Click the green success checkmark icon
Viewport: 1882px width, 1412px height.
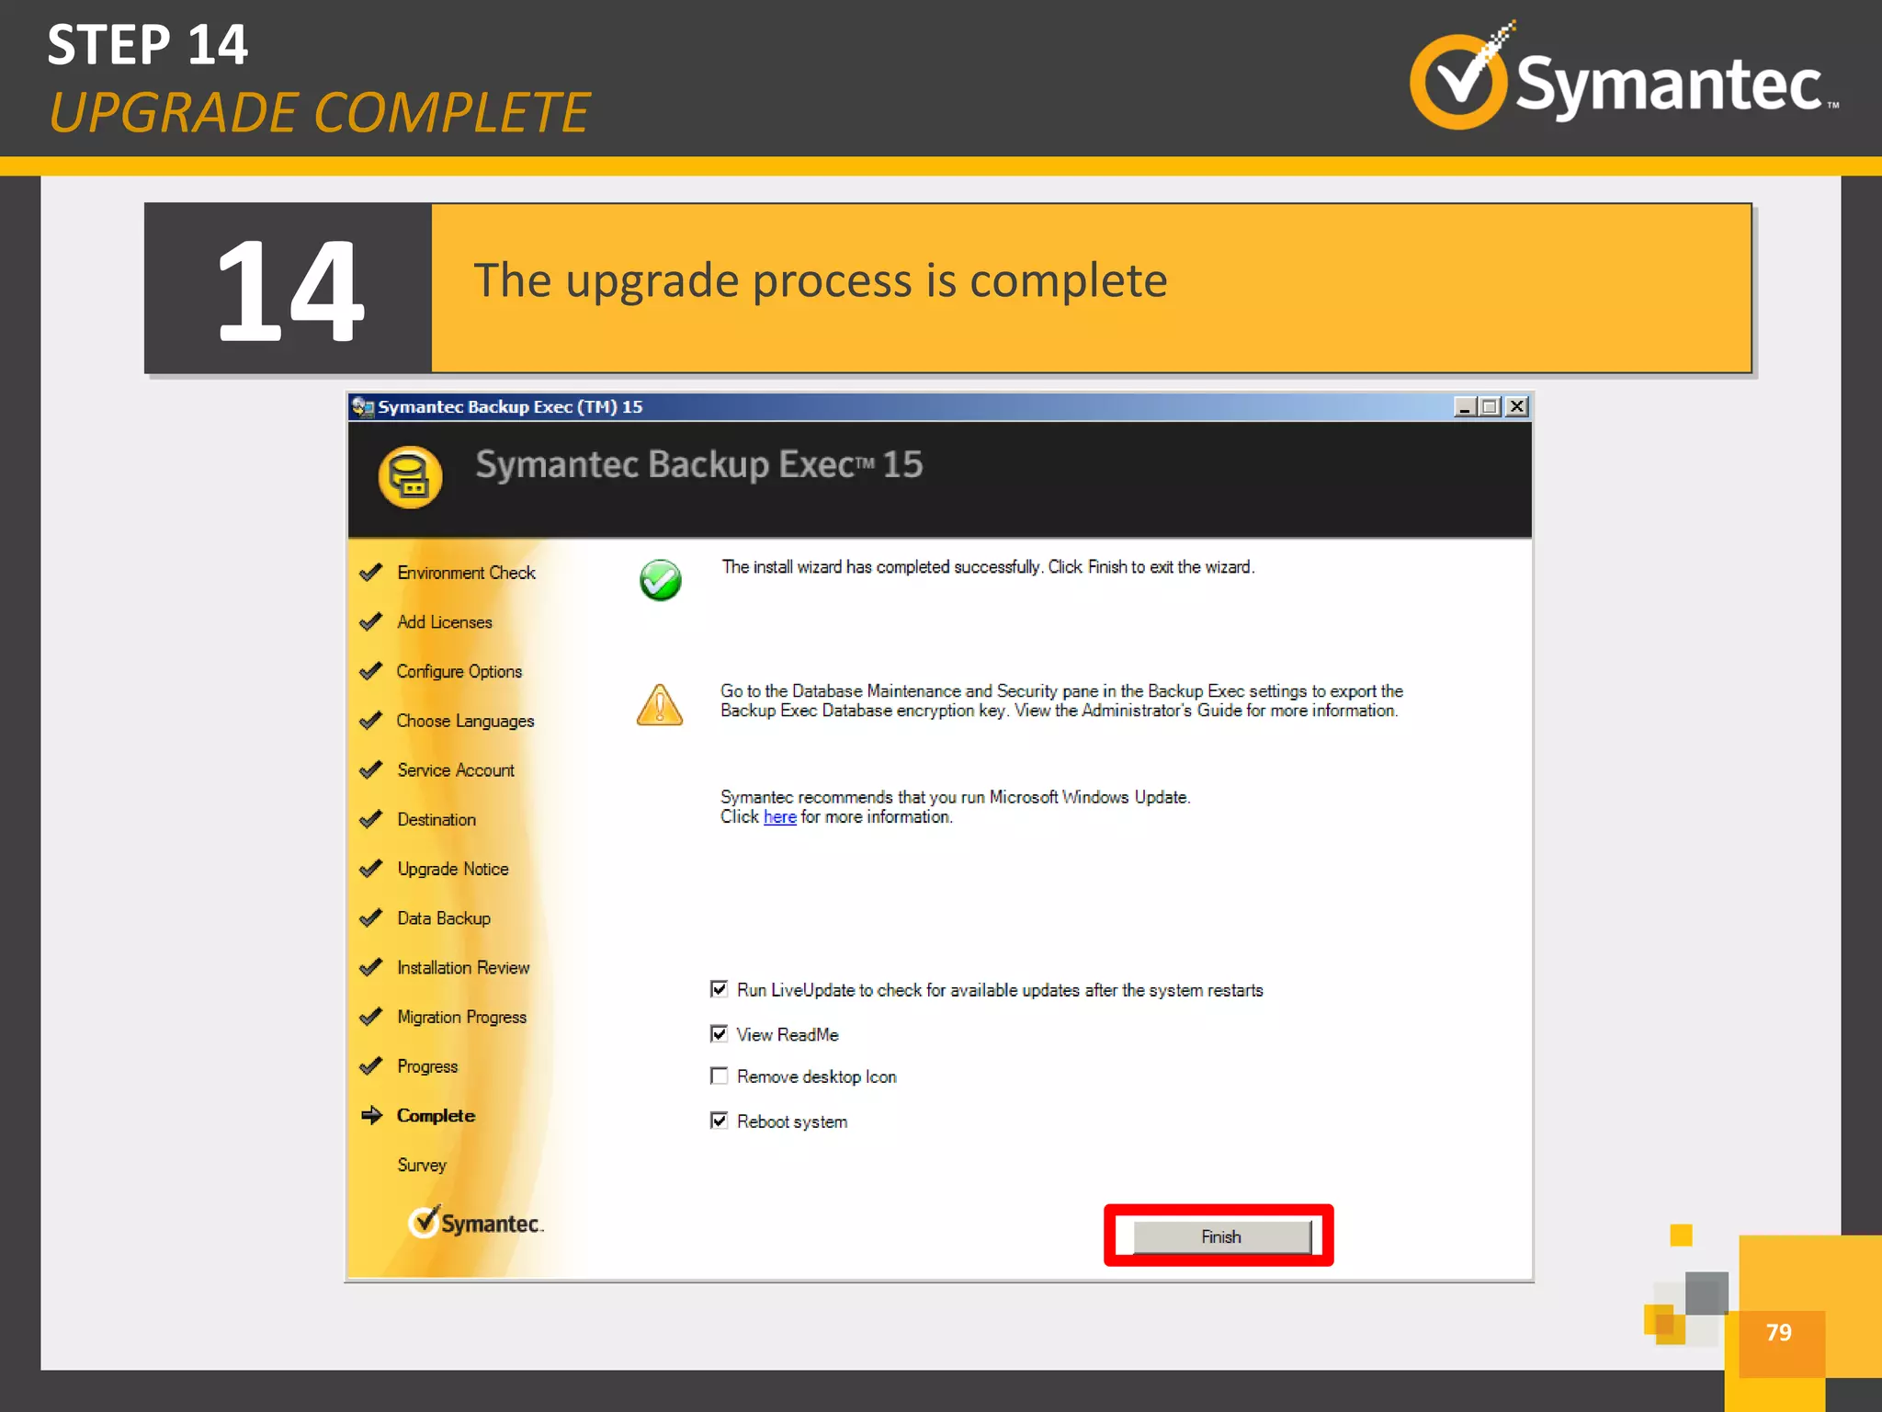pyautogui.click(x=660, y=580)
